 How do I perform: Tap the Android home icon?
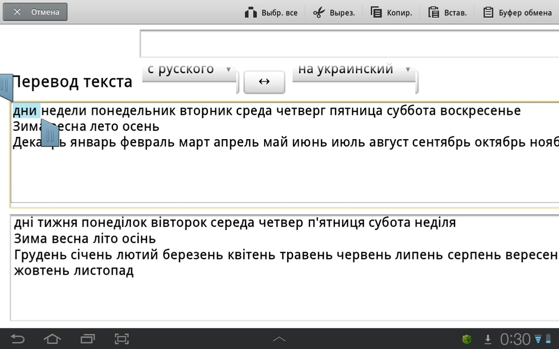click(x=52, y=339)
